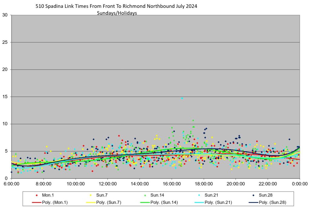Select the Poly. (Sun.21) legend label
The width and height of the screenshot is (310, 207).
[x=219, y=202]
